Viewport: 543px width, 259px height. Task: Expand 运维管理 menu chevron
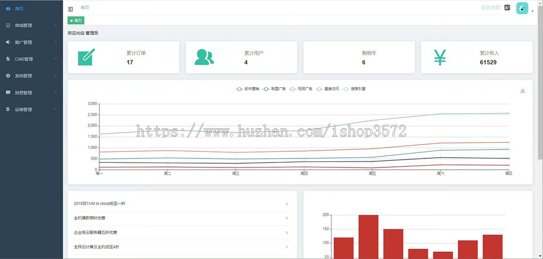pos(56,109)
